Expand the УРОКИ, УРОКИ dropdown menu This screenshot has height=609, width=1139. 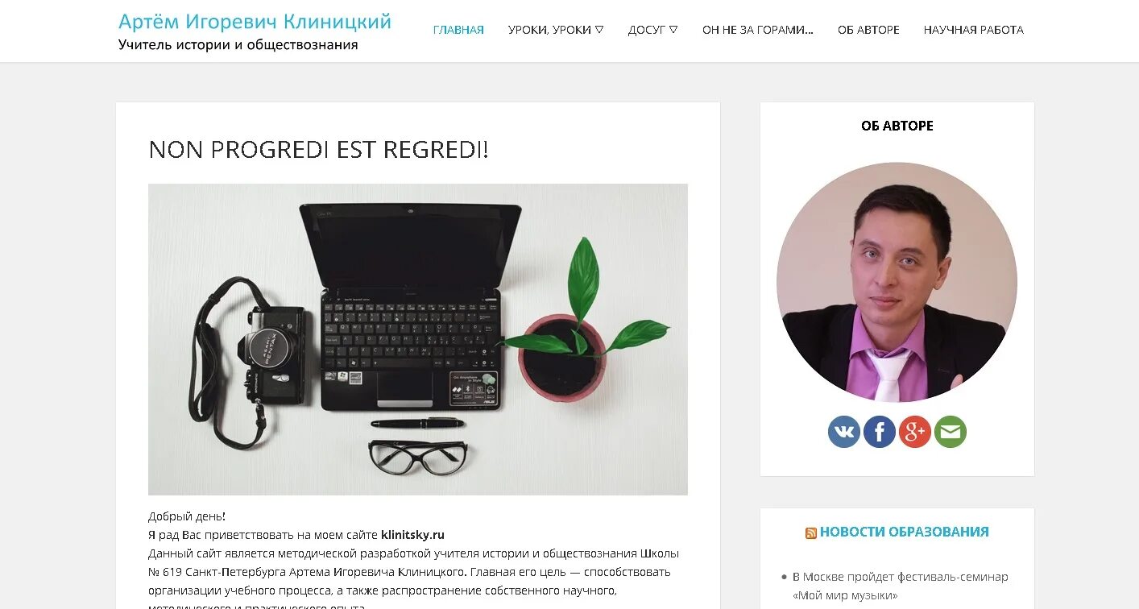click(556, 30)
